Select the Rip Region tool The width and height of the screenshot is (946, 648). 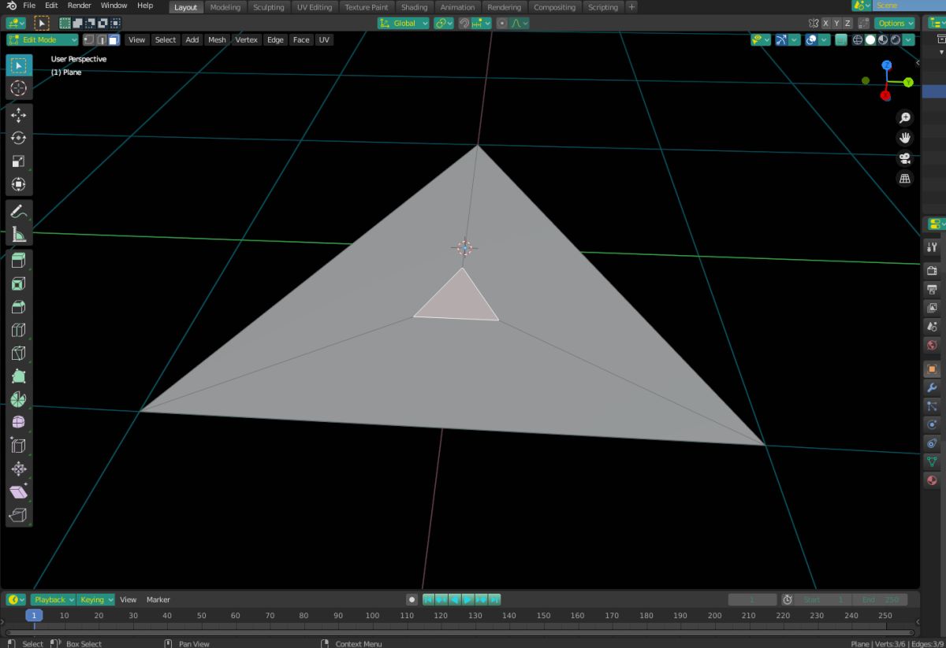tap(19, 515)
